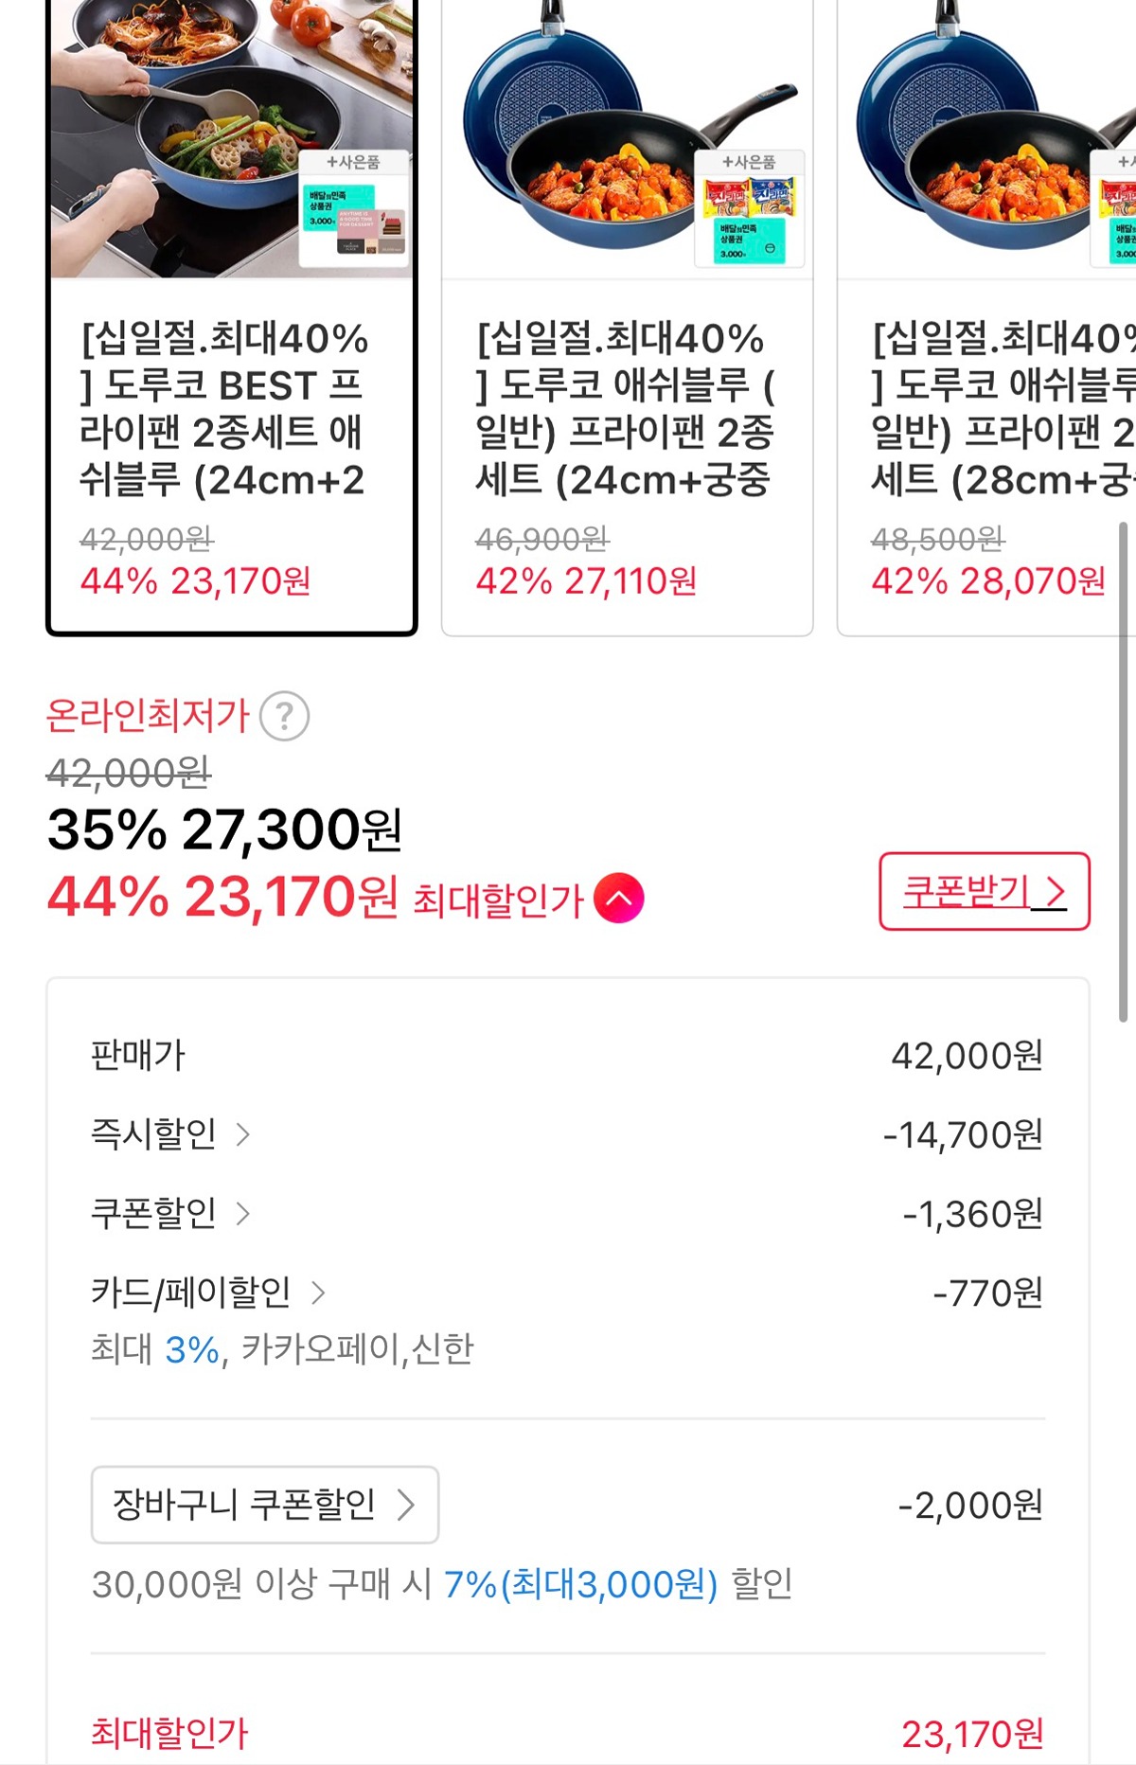Click the 온라인최저가 label
The image size is (1136, 1765).
point(148,716)
